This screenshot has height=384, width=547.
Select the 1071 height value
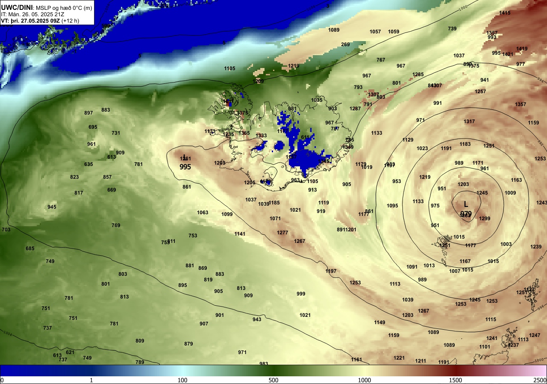tap(275, 219)
